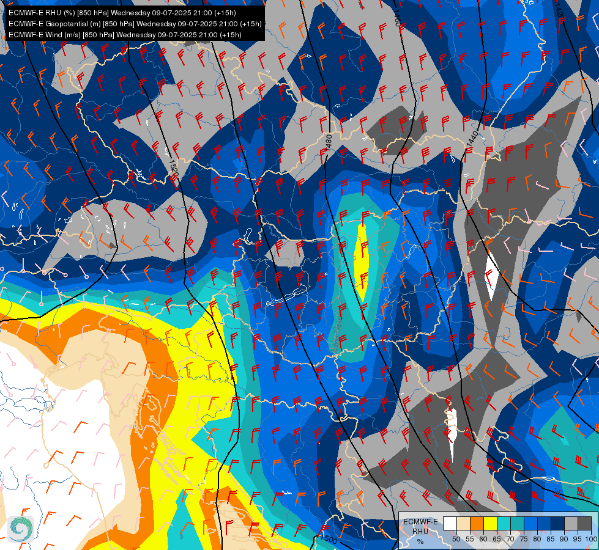Click the legend '%' unit label

(x=420, y=541)
